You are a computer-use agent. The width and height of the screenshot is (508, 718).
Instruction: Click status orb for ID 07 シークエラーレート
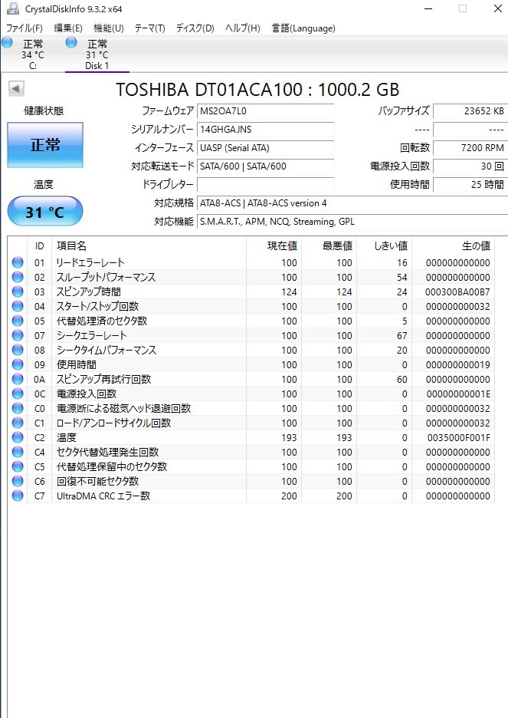[18, 335]
